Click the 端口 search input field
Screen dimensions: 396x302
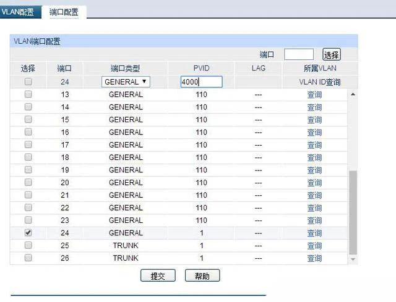pos(299,54)
